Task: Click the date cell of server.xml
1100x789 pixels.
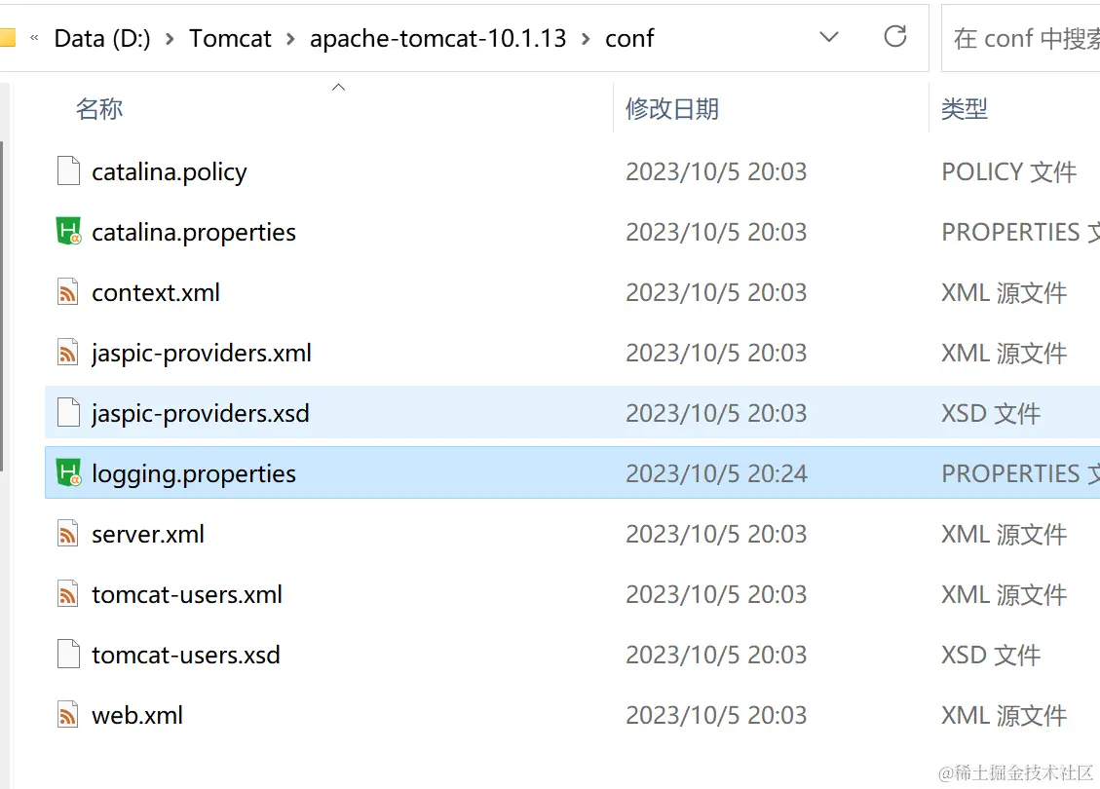Action: (716, 534)
